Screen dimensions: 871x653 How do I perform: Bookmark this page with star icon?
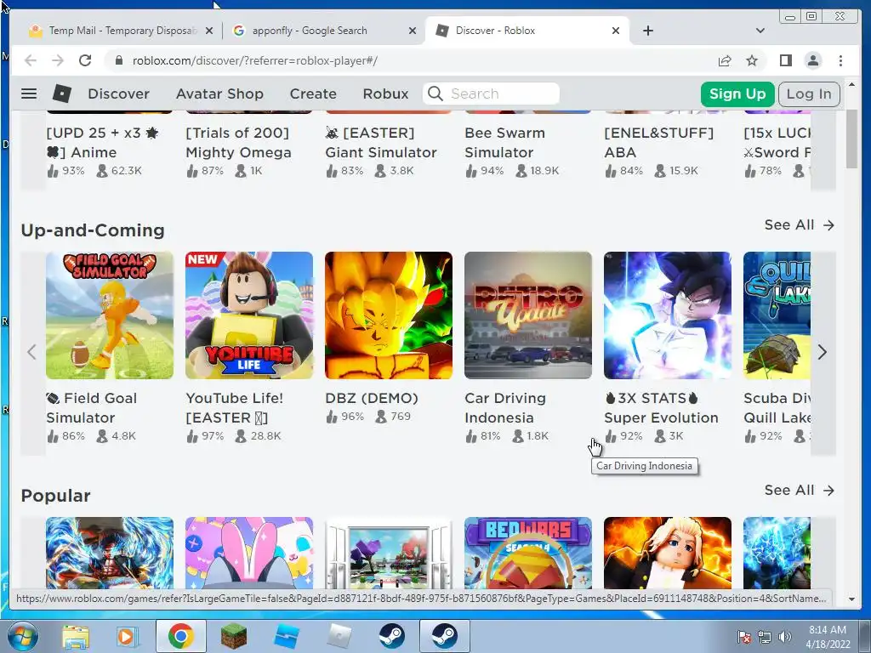click(752, 60)
